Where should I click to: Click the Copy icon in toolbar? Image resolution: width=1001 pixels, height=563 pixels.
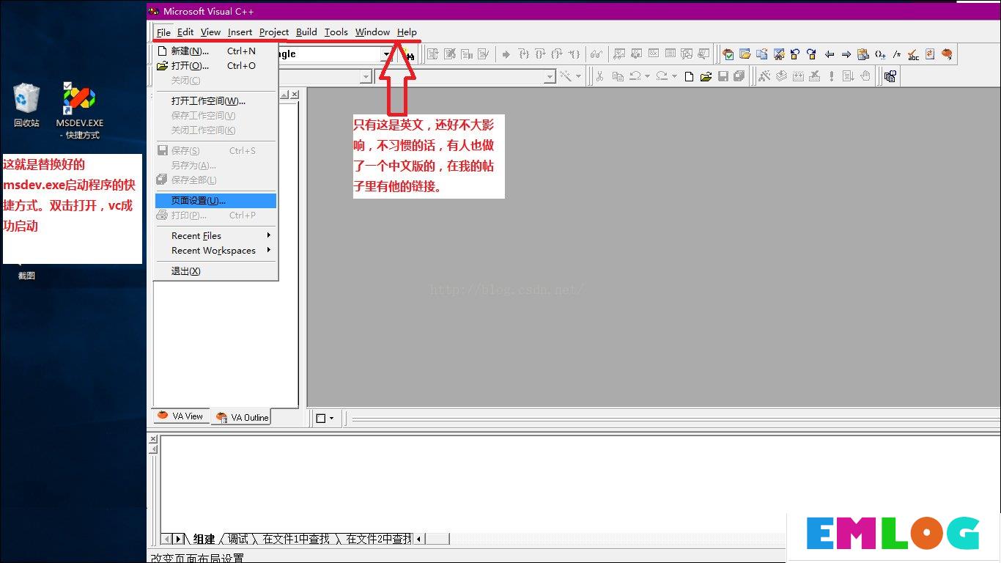click(618, 76)
